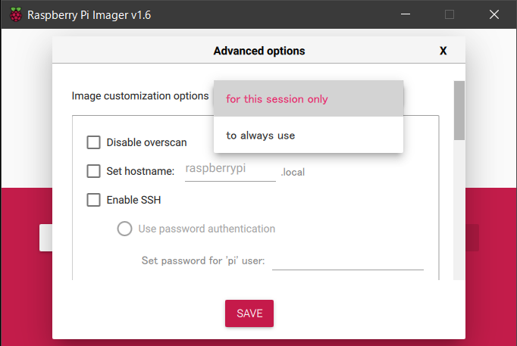Check the Enable SSH option
This screenshot has width=517, height=346.
[x=94, y=200]
